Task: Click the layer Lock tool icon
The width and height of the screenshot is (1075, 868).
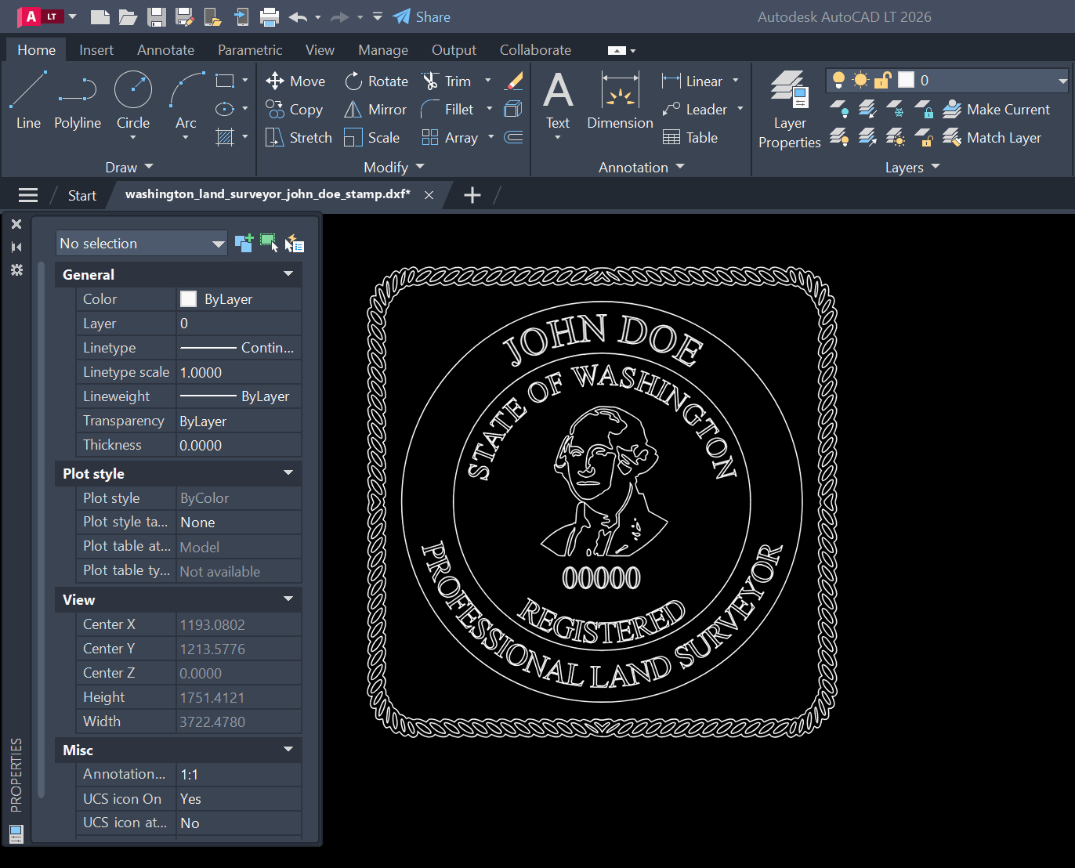Action: (x=924, y=109)
